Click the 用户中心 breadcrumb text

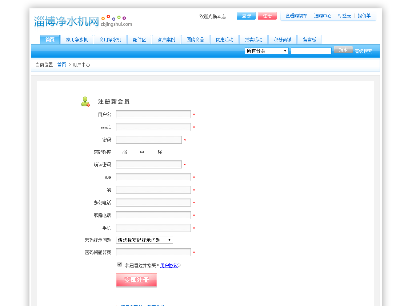click(81, 65)
